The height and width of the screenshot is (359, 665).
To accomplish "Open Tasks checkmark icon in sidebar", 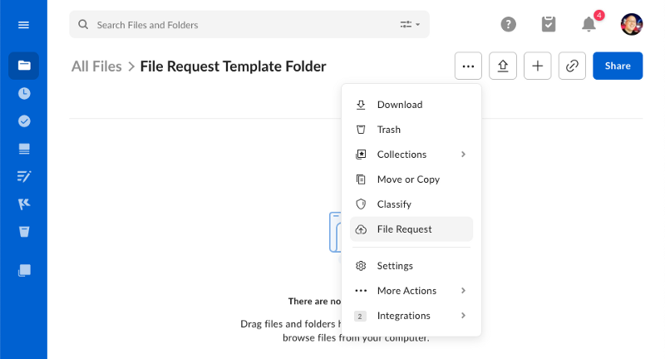I will pyautogui.click(x=24, y=121).
